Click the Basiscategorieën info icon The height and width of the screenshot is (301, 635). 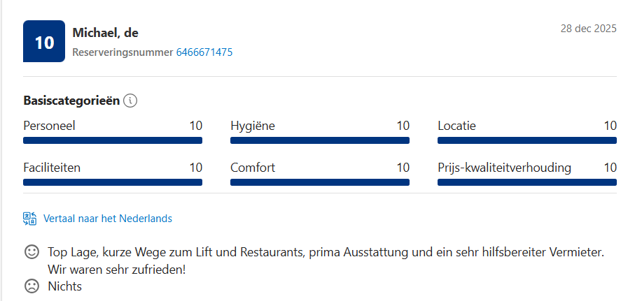pyautogui.click(x=130, y=101)
